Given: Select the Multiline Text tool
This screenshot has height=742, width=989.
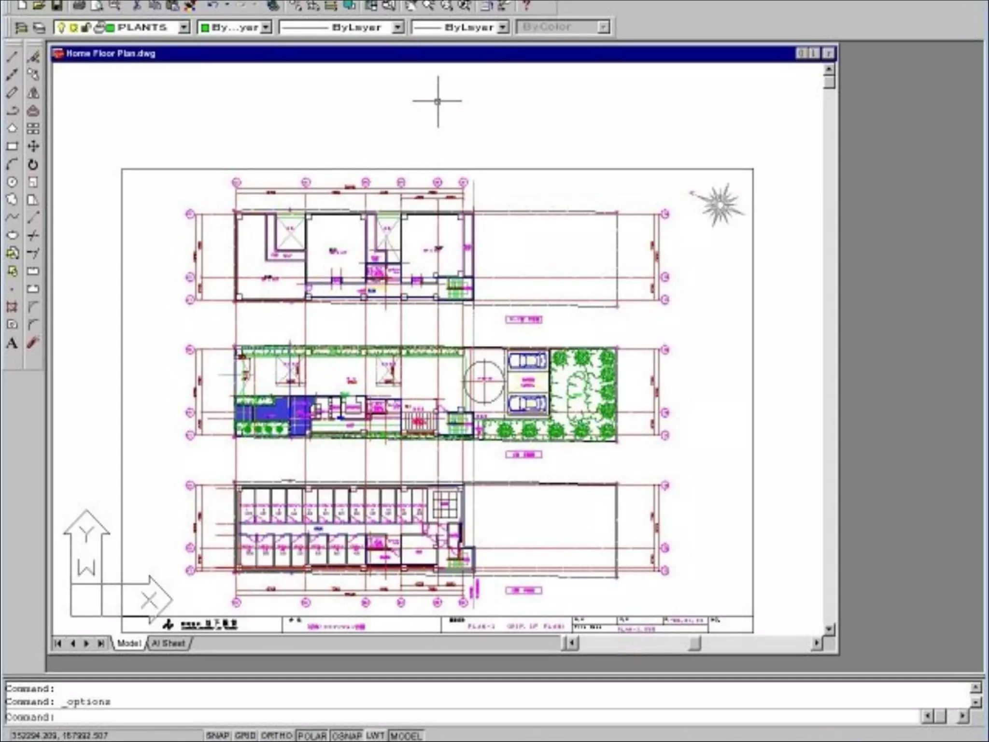Looking at the screenshot, I should pyautogui.click(x=12, y=343).
